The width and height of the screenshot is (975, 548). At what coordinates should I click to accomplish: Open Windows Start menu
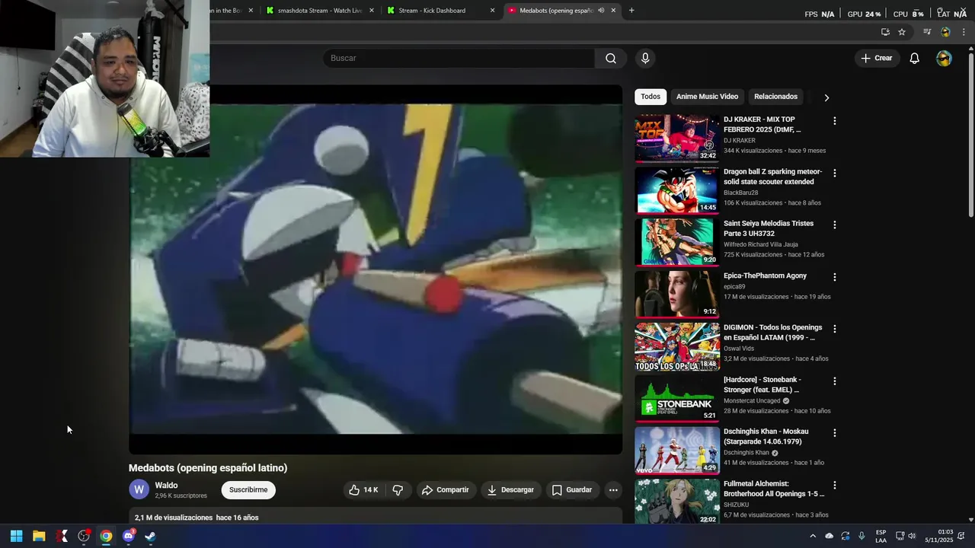tap(16, 536)
